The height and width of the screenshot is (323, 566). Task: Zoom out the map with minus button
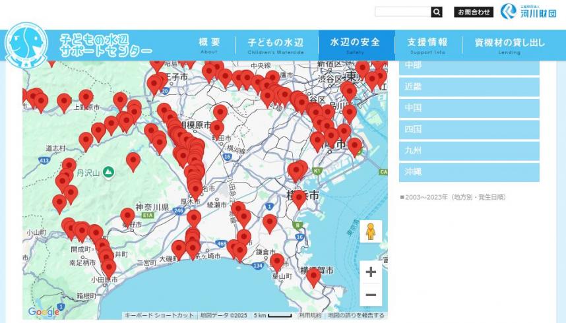(x=371, y=295)
